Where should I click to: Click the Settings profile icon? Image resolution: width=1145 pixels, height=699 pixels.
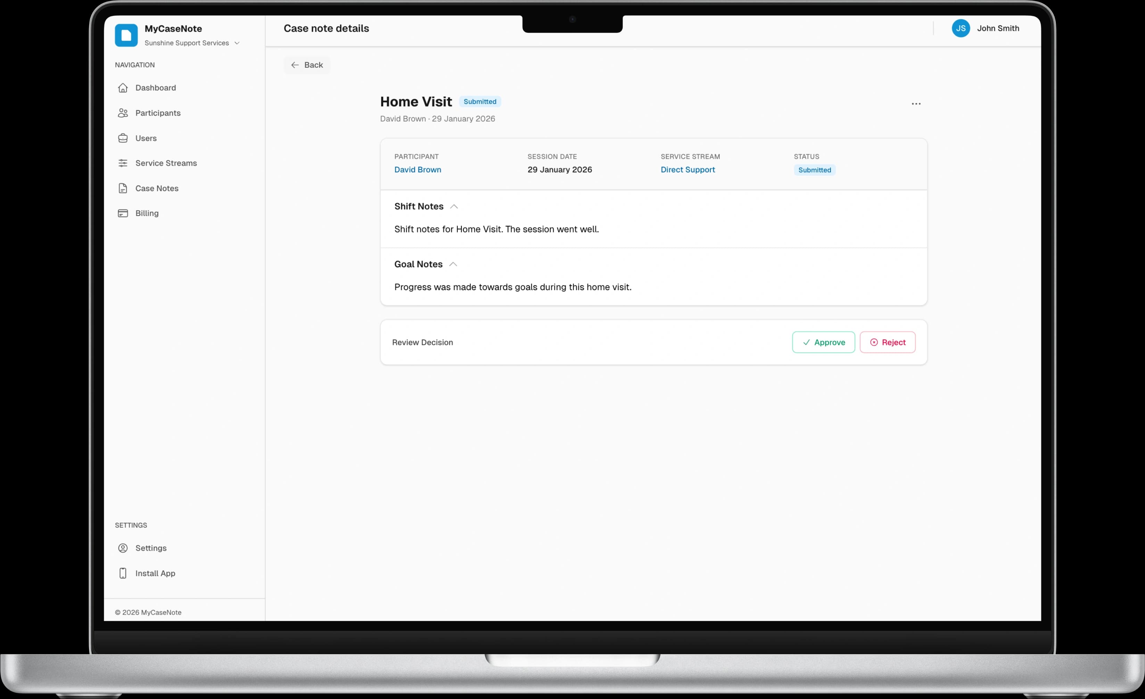(x=123, y=548)
